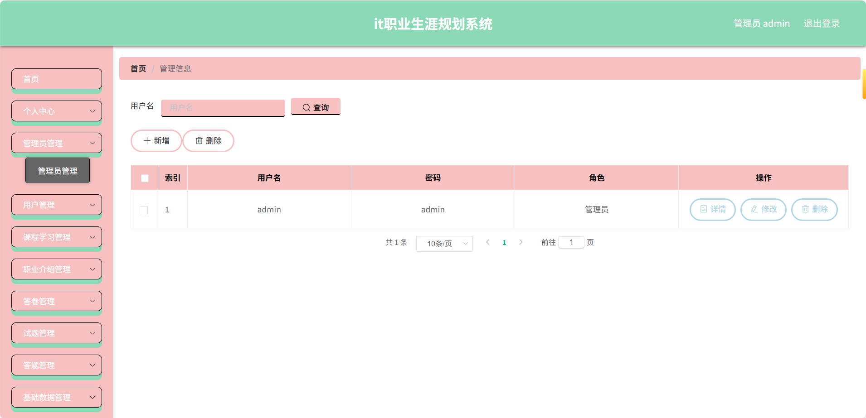Collapse the 管理员管理 parent menu

click(x=57, y=144)
